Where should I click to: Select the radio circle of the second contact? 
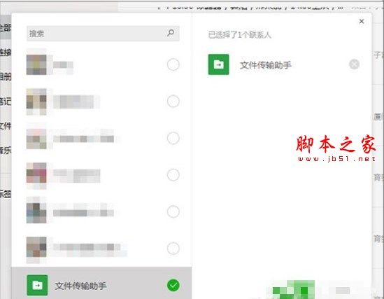173,102
